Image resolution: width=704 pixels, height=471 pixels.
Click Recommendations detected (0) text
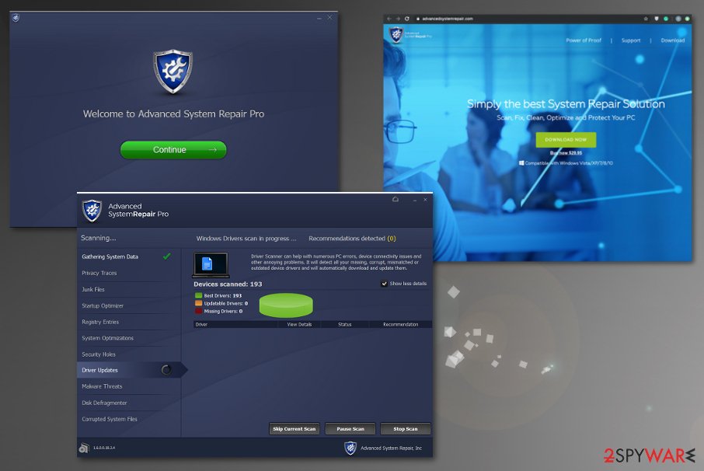point(352,239)
